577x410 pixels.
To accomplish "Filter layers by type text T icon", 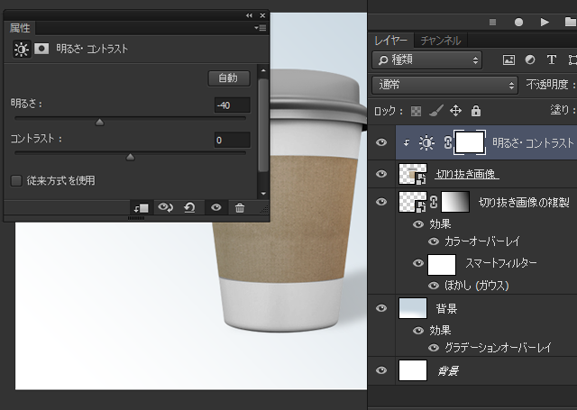I will tap(551, 59).
